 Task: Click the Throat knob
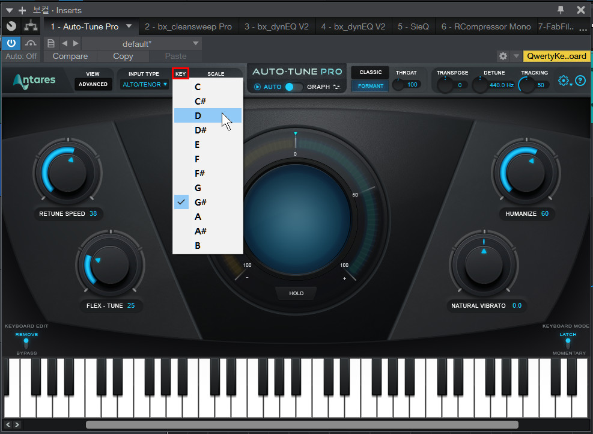(398, 85)
